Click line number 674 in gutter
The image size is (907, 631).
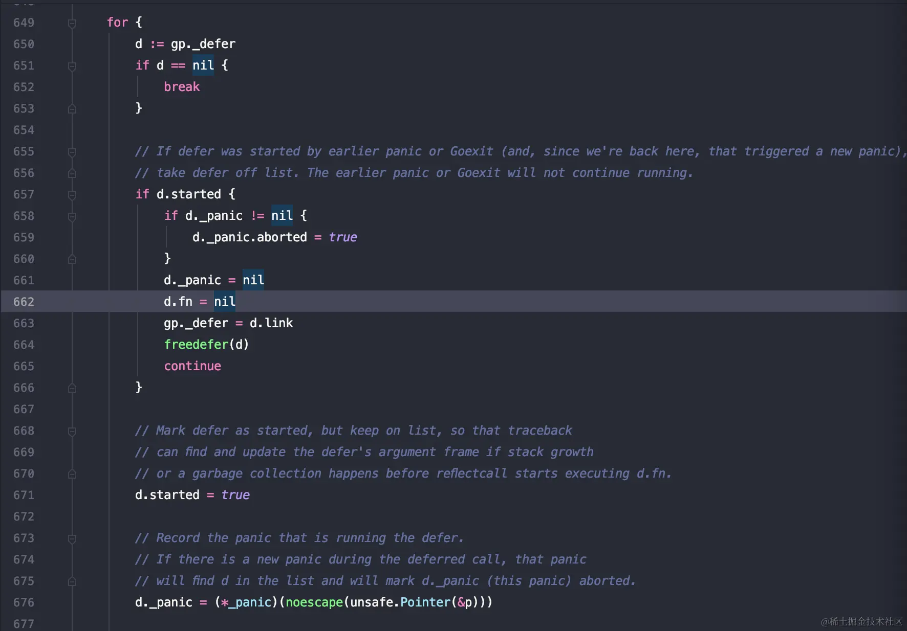pyautogui.click(x=24, y=559)
